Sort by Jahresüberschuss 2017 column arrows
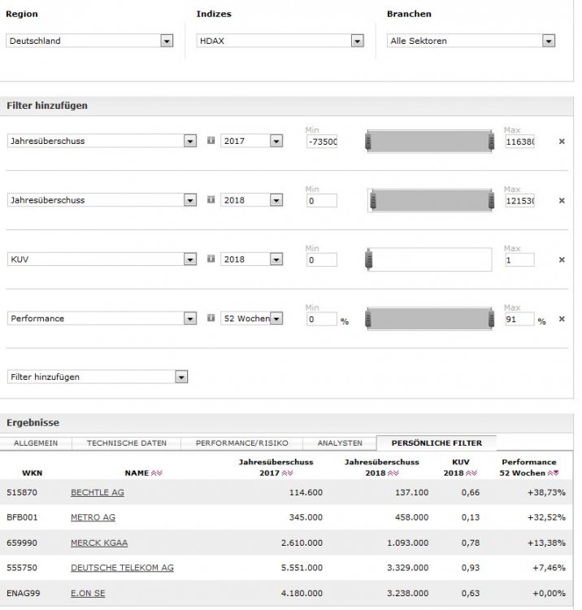 [x=287, y=473]
